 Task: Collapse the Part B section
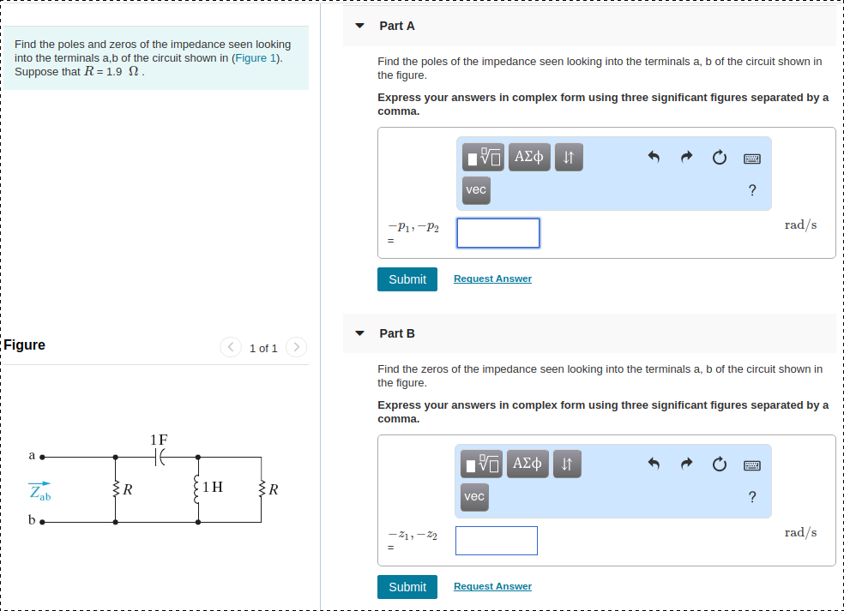[x=360, y=333]
